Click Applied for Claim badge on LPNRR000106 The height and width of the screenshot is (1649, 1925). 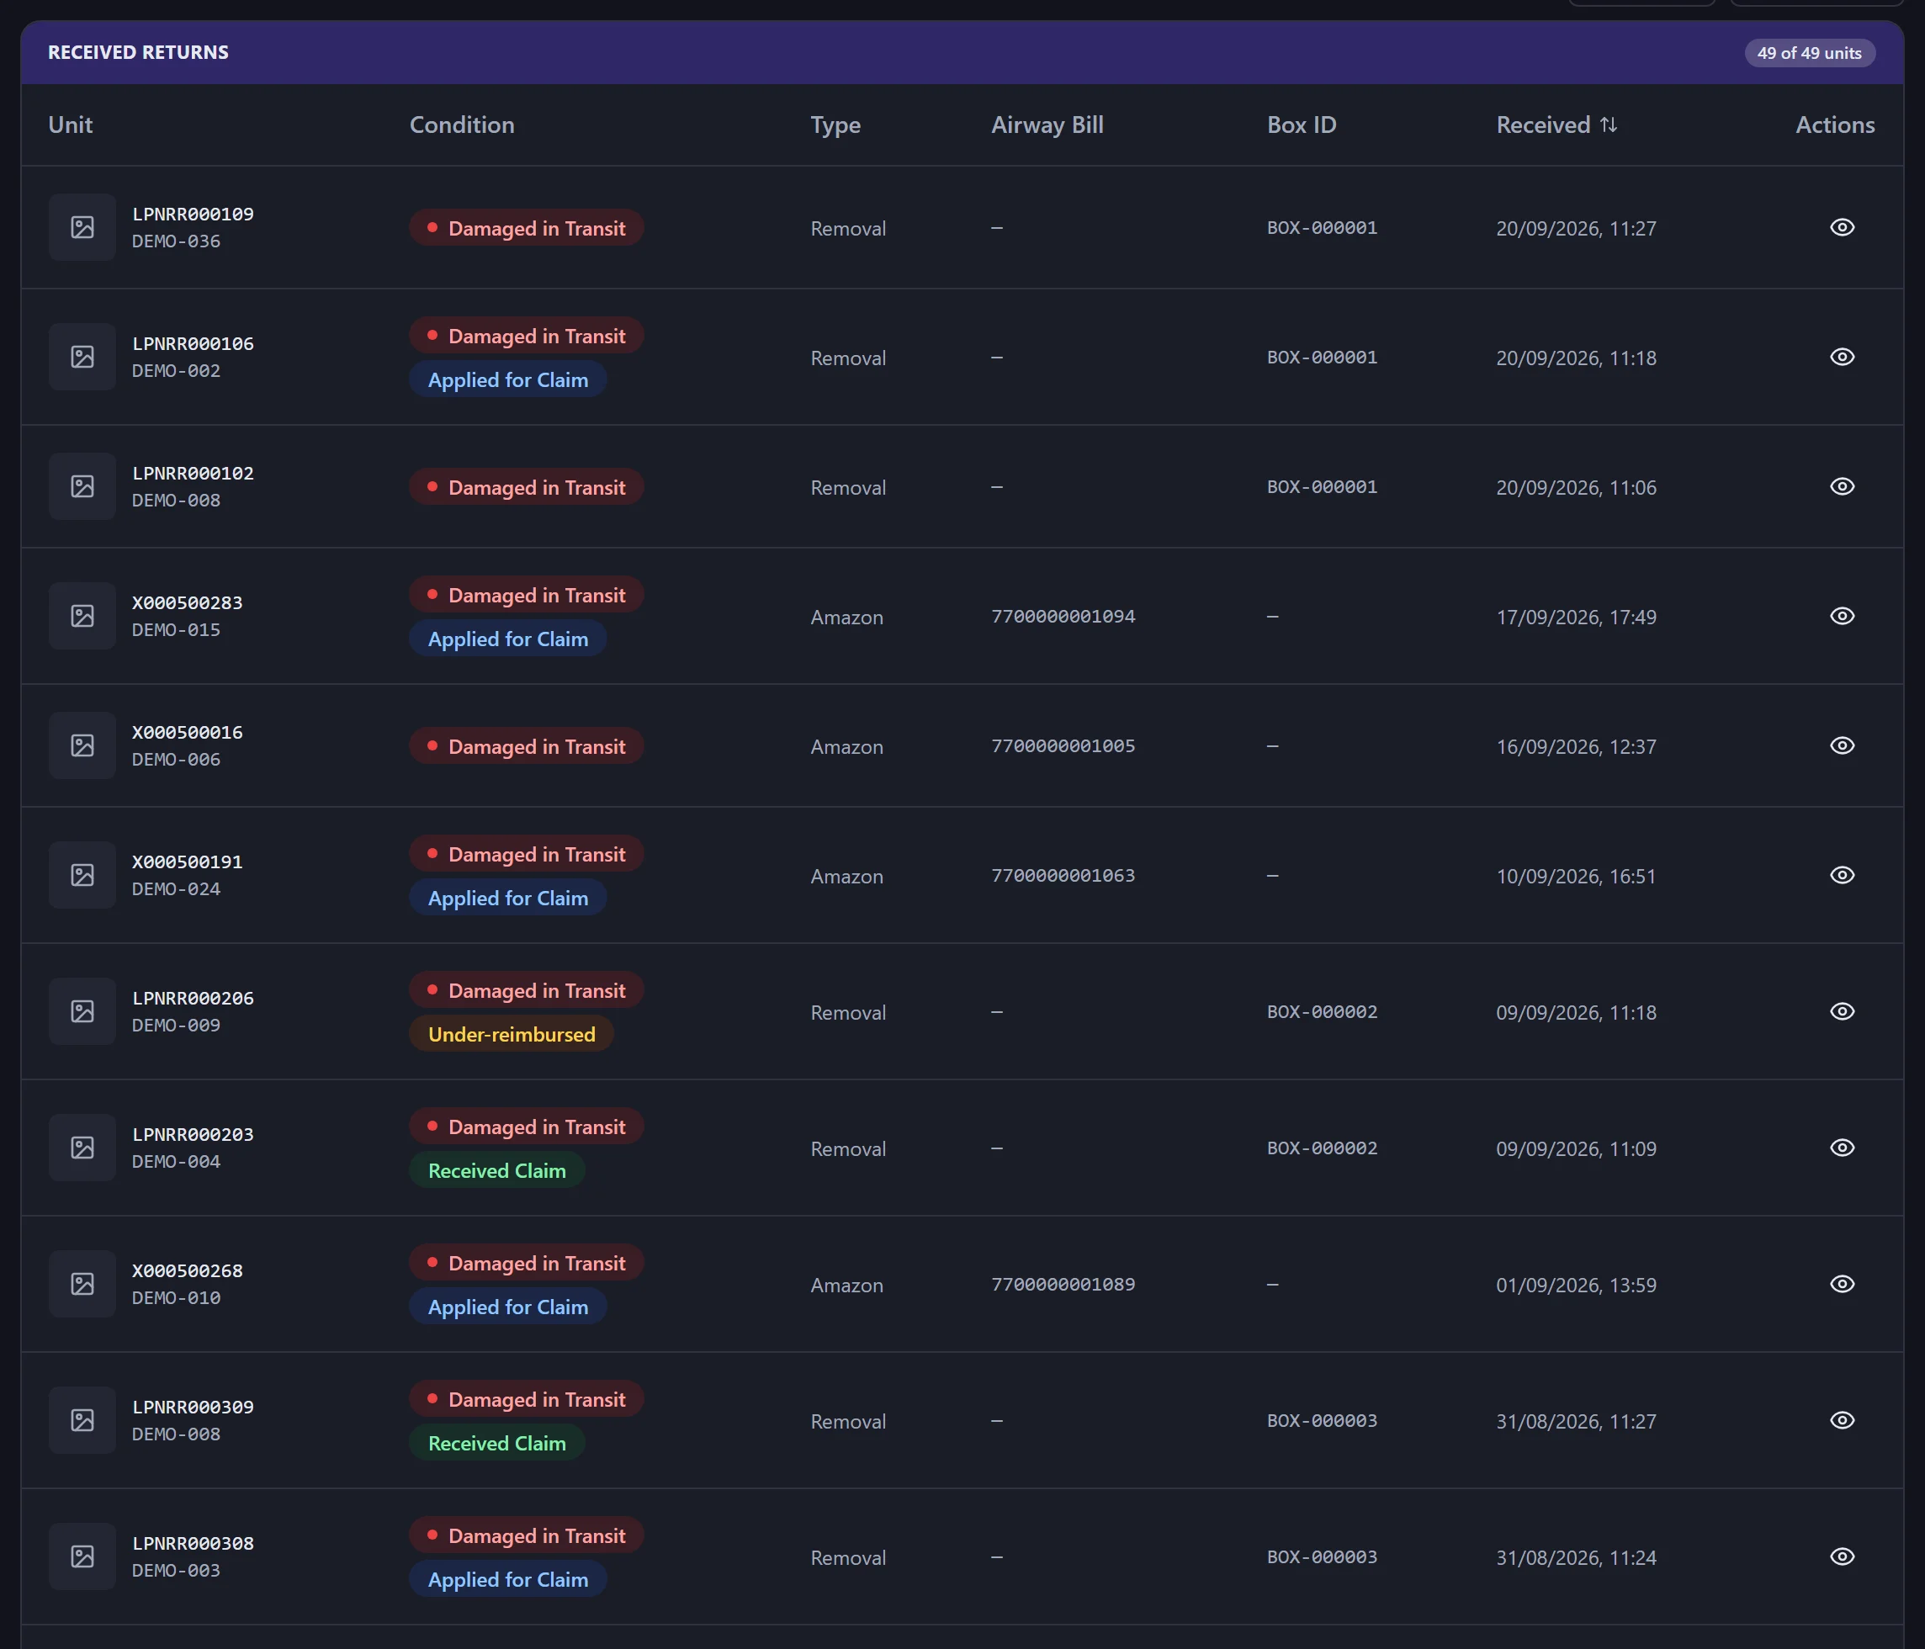point(508,379)
